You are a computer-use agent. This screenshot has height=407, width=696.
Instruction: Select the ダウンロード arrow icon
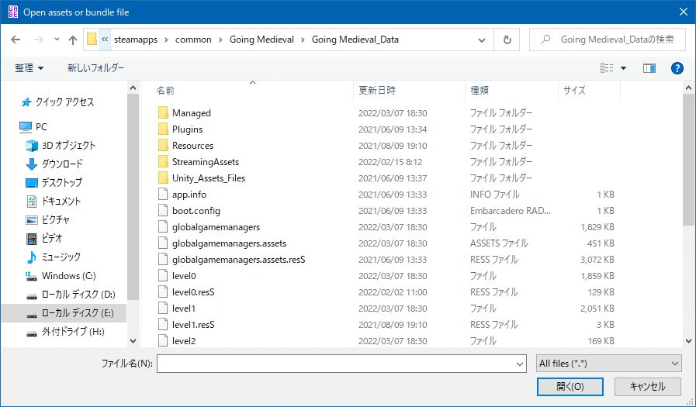pyautogui.click(x=32, y=164)
